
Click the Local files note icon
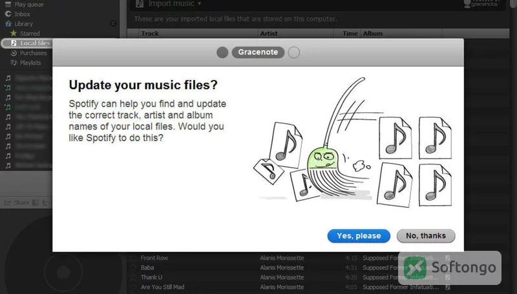(14, 43)
